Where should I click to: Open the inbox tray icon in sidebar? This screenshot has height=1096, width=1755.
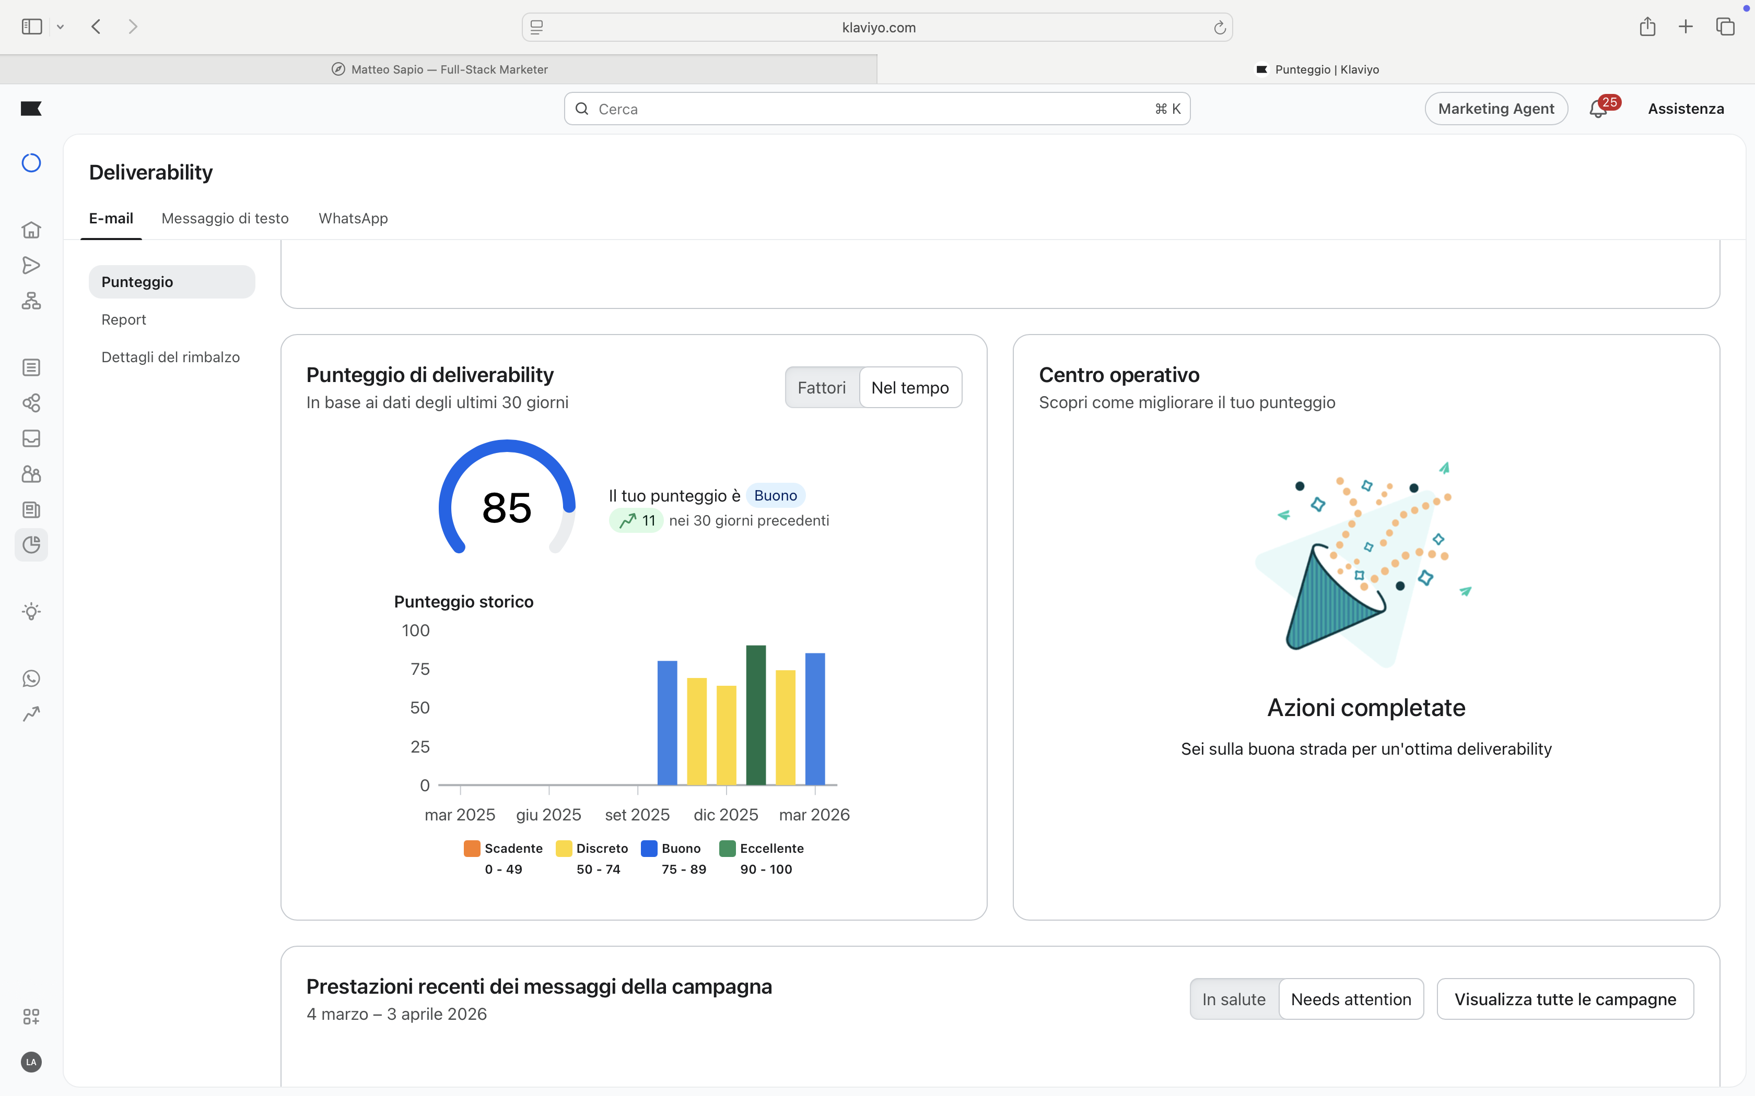pos(31,438)
